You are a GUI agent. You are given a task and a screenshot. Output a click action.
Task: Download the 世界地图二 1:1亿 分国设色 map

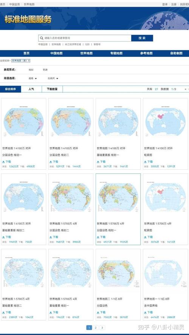point(101,312)
